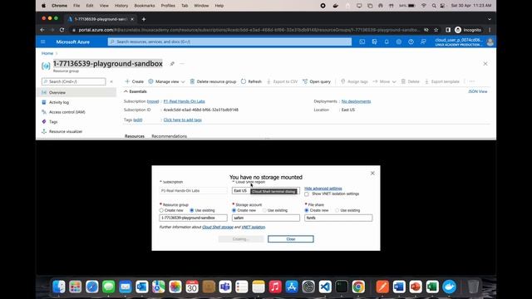Click the Close button in storage dialog
This screenshot has height=299, width=532.
(x=291, y=239)
